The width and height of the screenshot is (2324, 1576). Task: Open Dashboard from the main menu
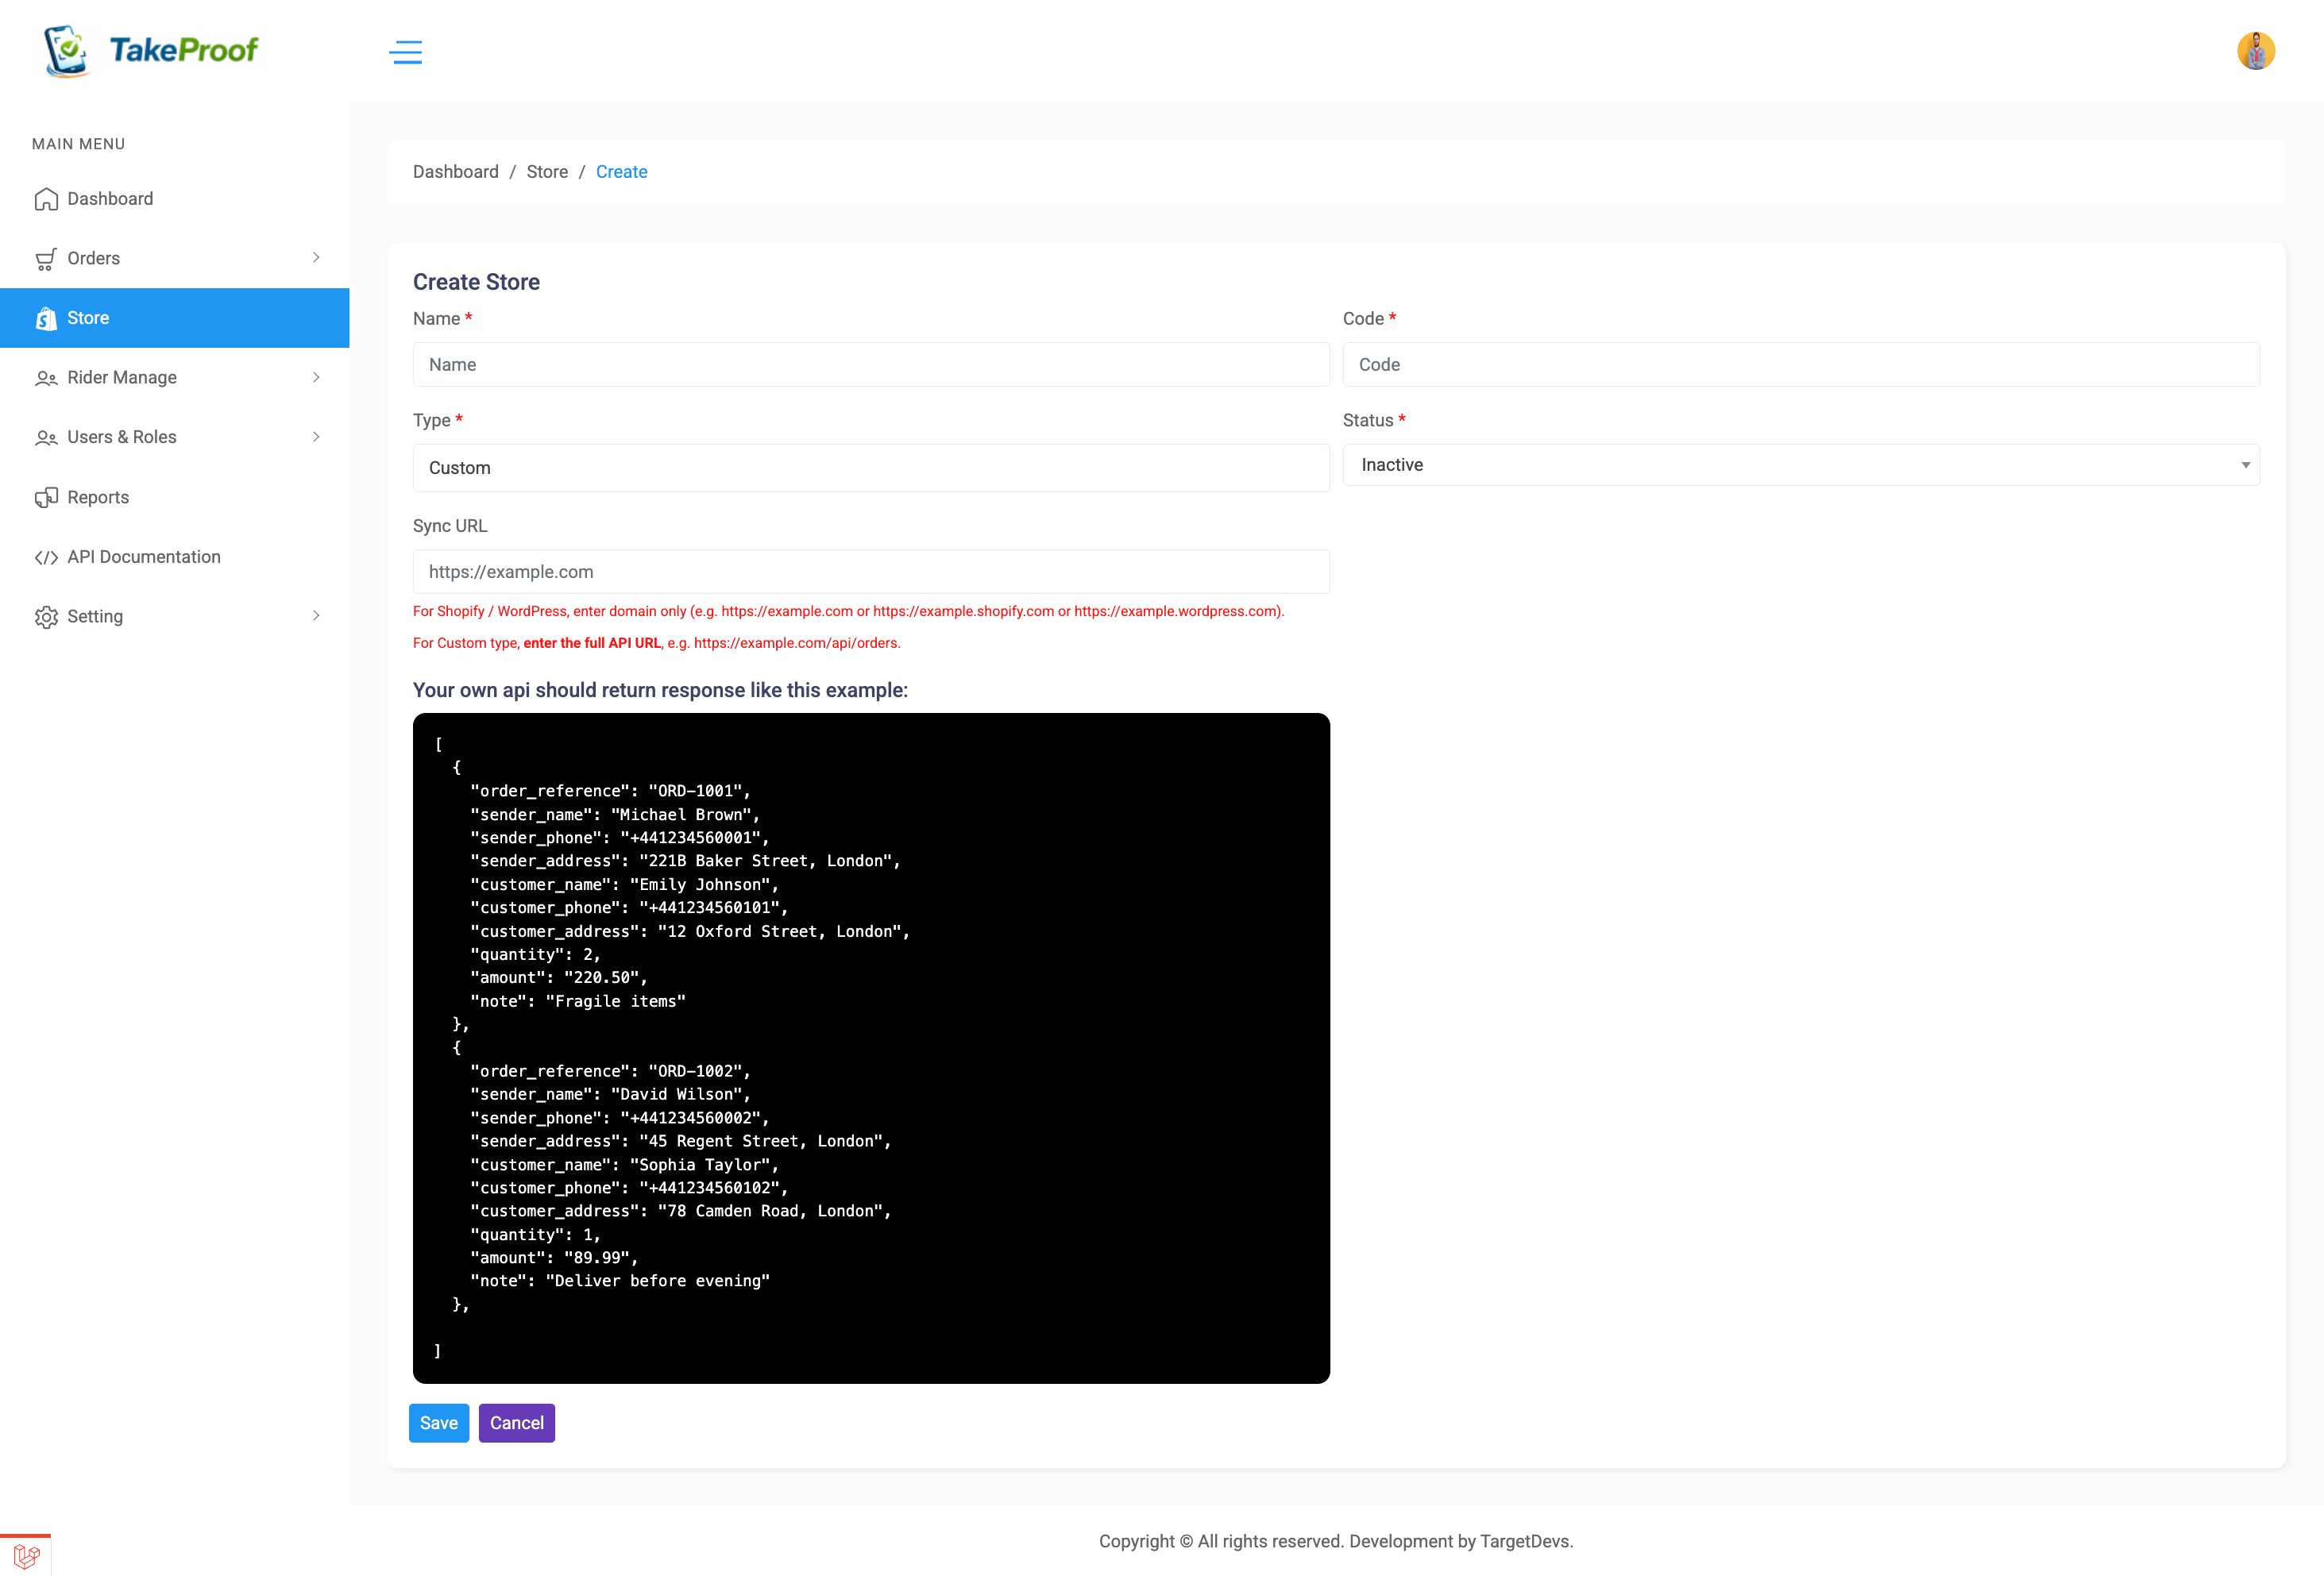coord(175,198)
